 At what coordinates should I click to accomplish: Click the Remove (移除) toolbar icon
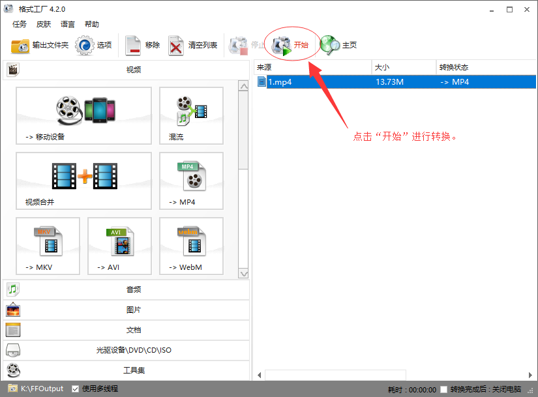click(x=133, y=46)
